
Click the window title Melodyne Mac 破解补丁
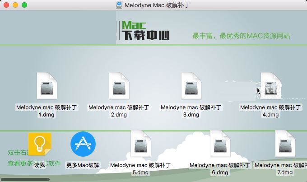point(157,5)
